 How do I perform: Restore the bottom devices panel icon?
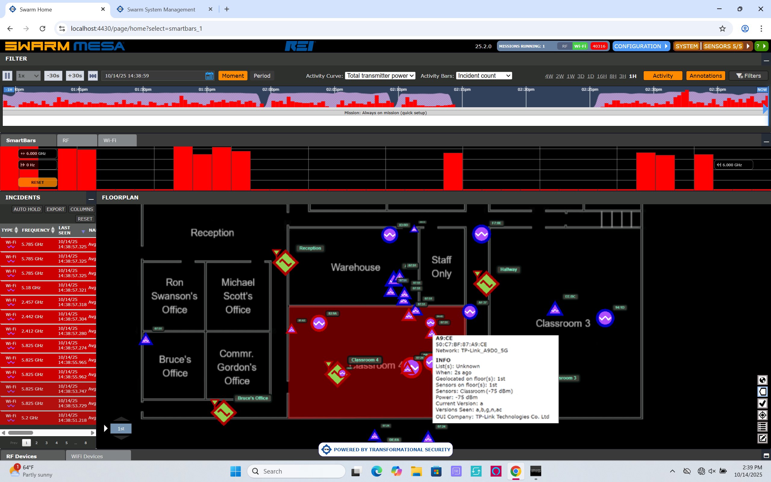click(766, 456)
